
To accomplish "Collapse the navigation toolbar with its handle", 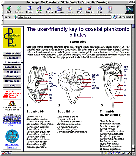I will click(x=2, y=9).
